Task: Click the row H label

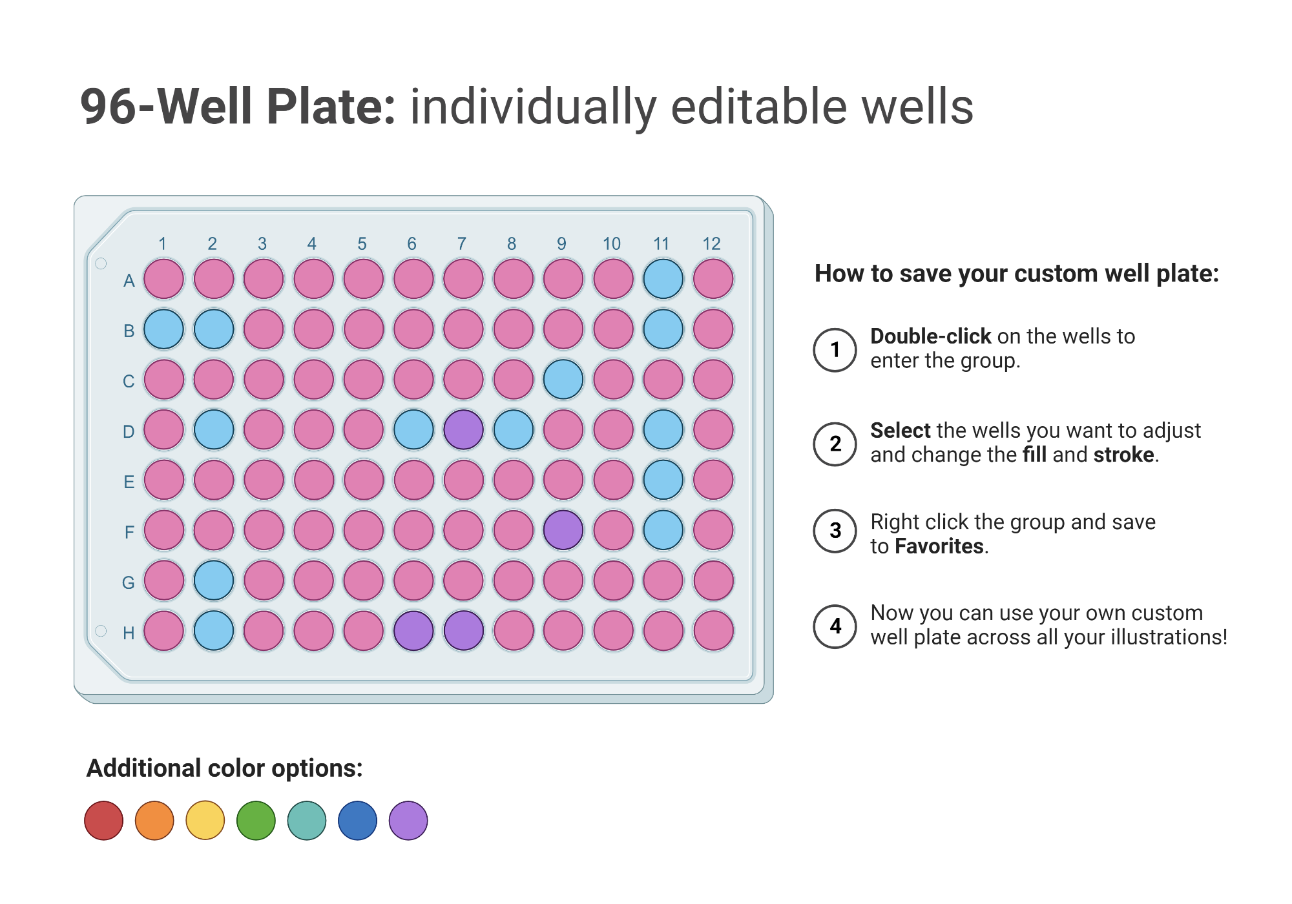Action: coord(129,633)
